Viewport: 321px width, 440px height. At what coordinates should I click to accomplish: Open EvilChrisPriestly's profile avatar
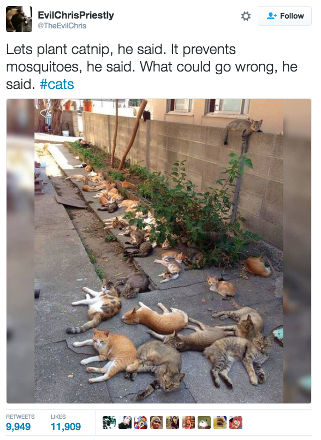coord(19,19)
